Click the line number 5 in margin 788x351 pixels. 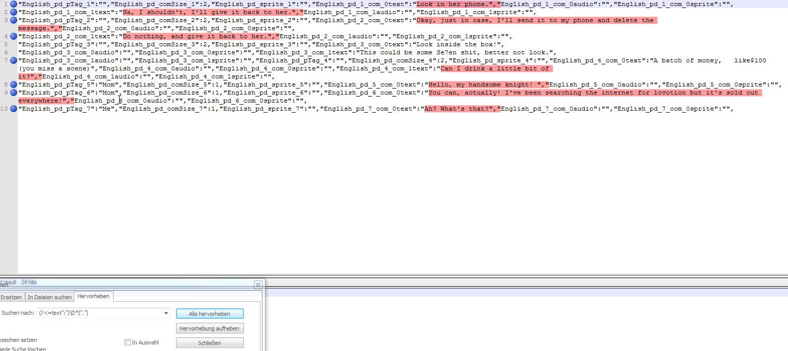pyautogui.click(x=6, y=44)
